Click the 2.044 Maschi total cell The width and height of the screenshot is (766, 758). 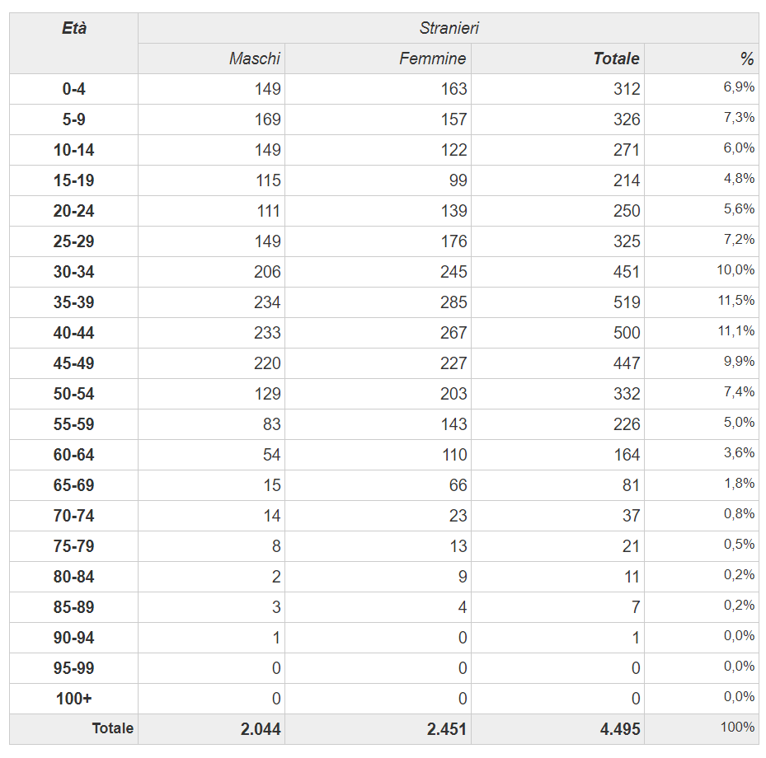click(x=261, y=729)
